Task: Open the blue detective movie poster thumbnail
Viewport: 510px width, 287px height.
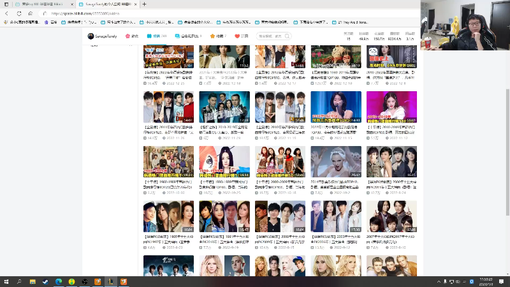Action: point(224,107)
